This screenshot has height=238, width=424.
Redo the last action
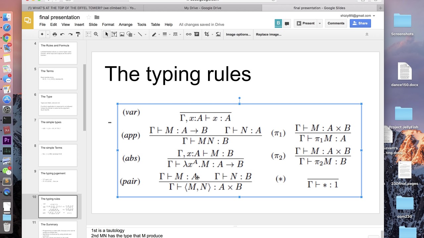[70, 34]
